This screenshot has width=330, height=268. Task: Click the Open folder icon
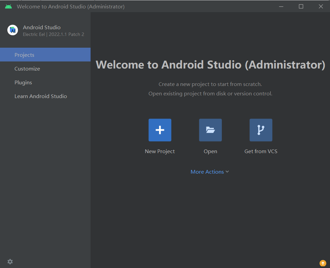[x=210, y=130]
